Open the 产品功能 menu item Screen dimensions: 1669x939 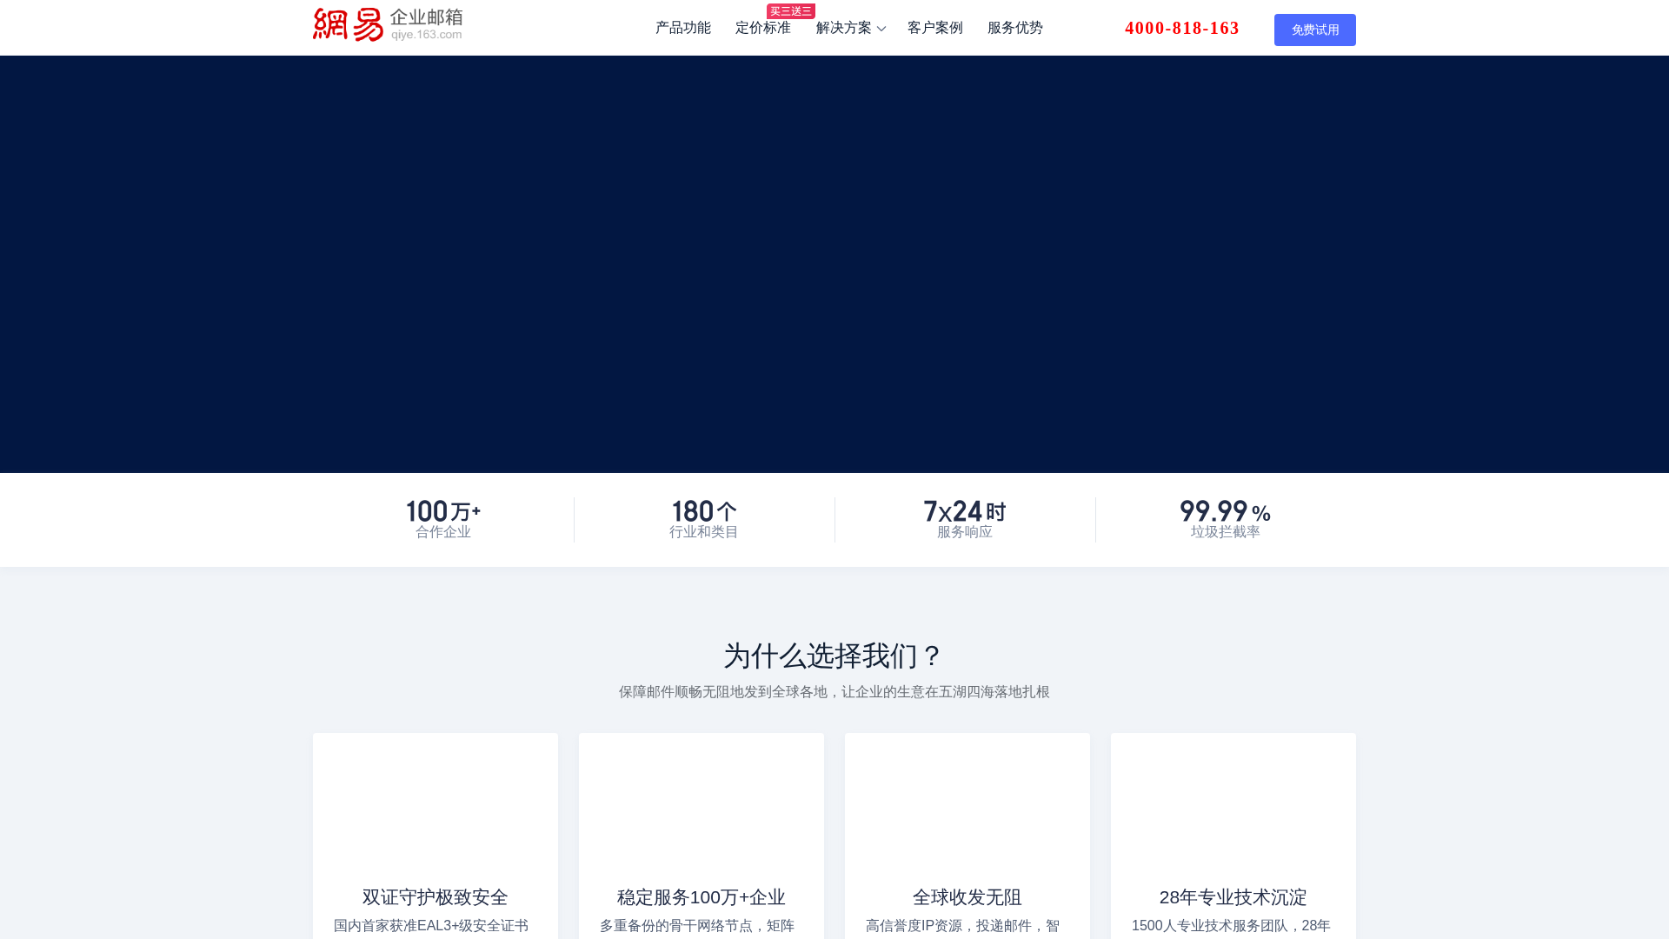tap(683, 28)
